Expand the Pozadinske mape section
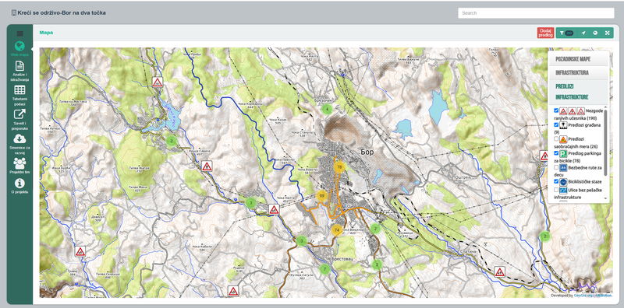The width and height of the screenshot is (624, 308). coord(579,59)
